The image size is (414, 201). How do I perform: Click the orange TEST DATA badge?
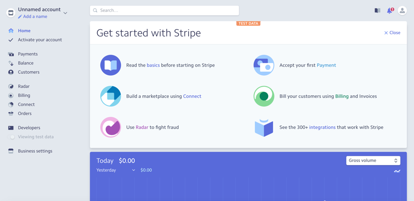[x=248, y=23]
